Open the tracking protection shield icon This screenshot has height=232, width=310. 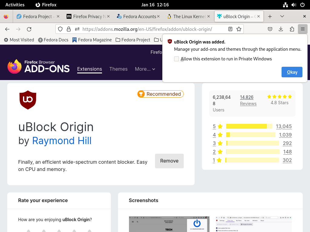click(x=60, y=29)
